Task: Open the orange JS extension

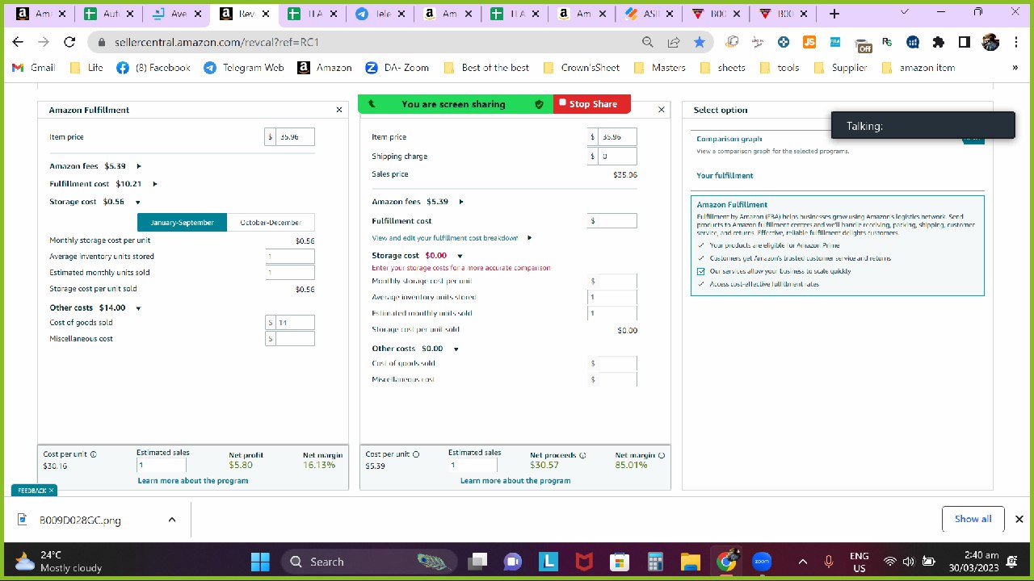Action: click(809, 42)
